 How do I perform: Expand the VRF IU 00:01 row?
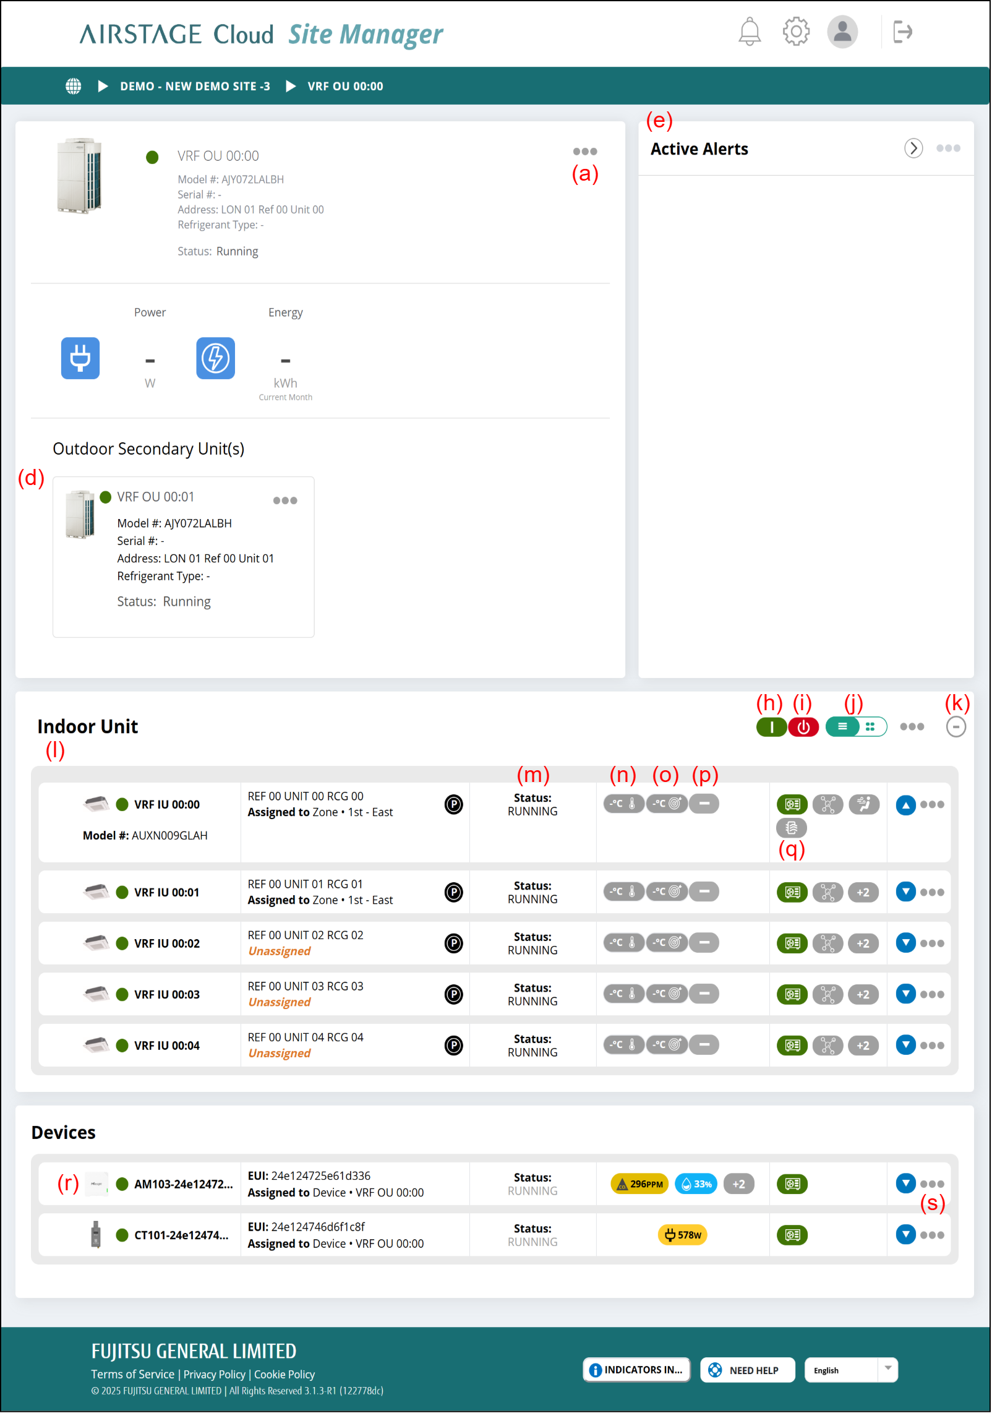(x=905, y=892)
